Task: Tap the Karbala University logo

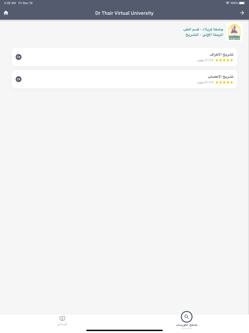Action: tap(234, 32)
